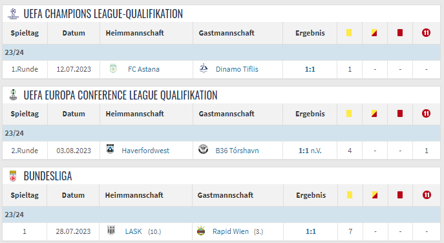Open the Dinamo Tiflis team link
This screenshot has width=444, height=243.
(237, 69)
